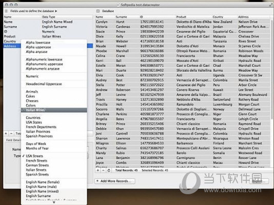Select the Carolyn Hurst record row
Image resolution: width=274 pixels, height=205 pixels.
(x=183, y=22)
